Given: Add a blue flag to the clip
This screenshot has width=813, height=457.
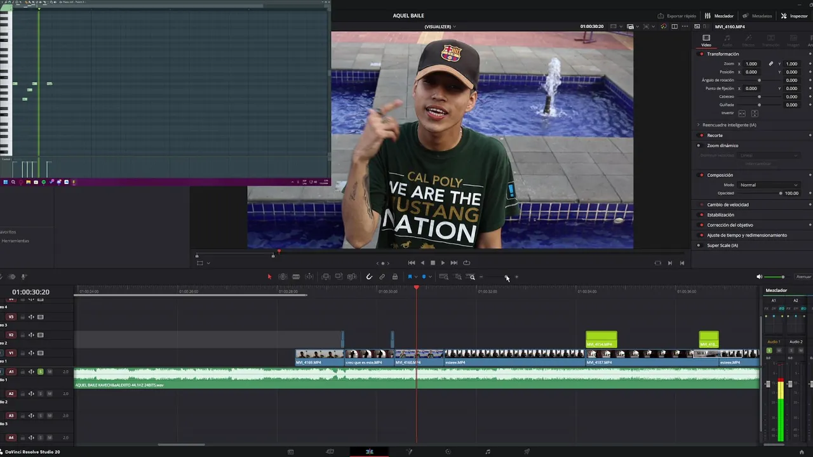Looking at the screenshot, I should click(410, 277).
